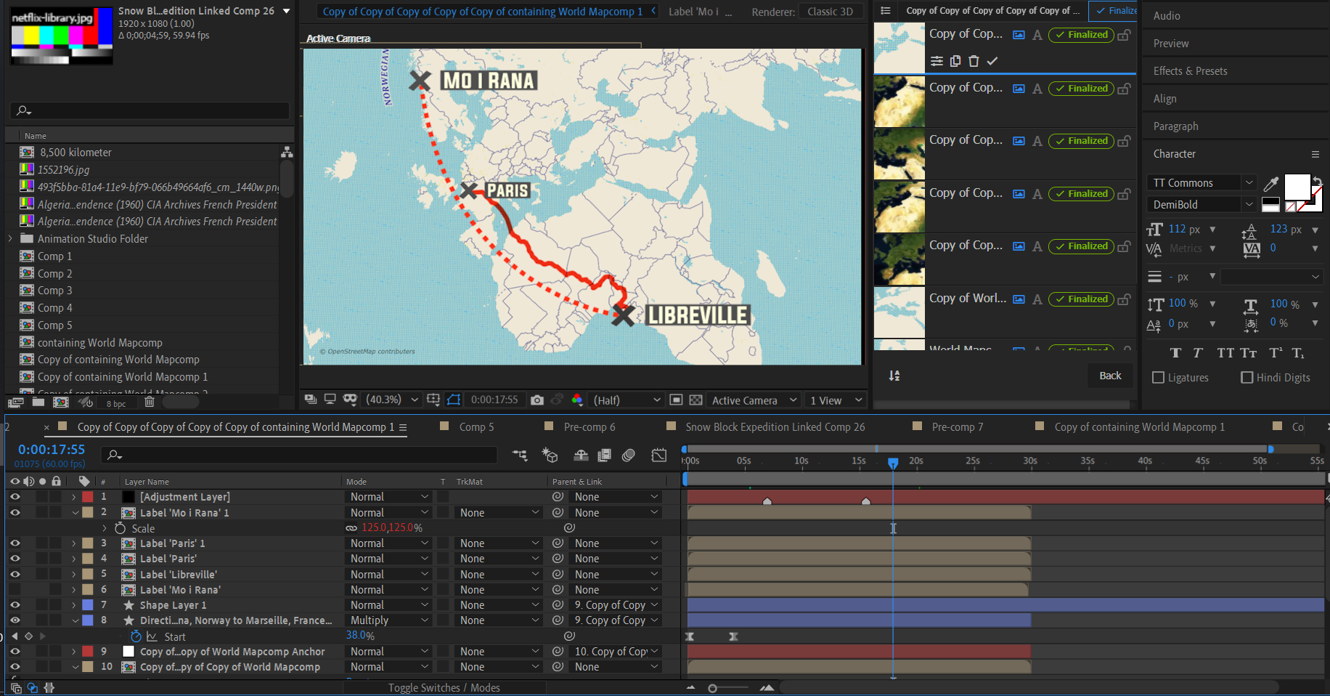1330x696 pixels.
Task: Switch to the Comp 5 timeline tab
Action: [476, 427]
